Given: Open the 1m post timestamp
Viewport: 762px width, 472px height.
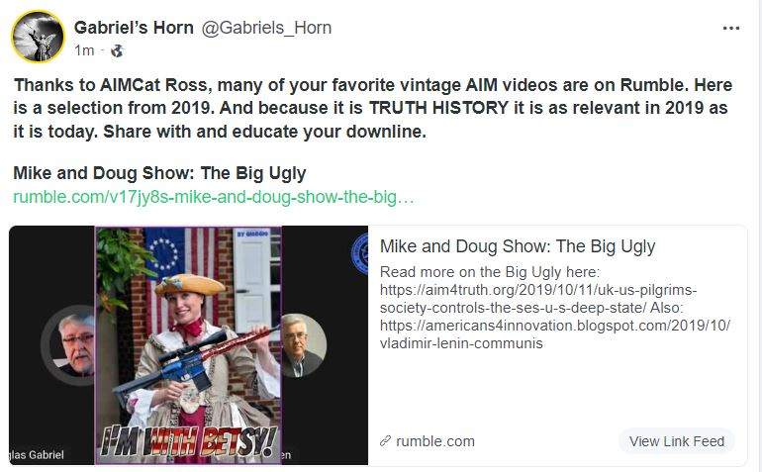Looking at the screenshot, I should [84, 50].
